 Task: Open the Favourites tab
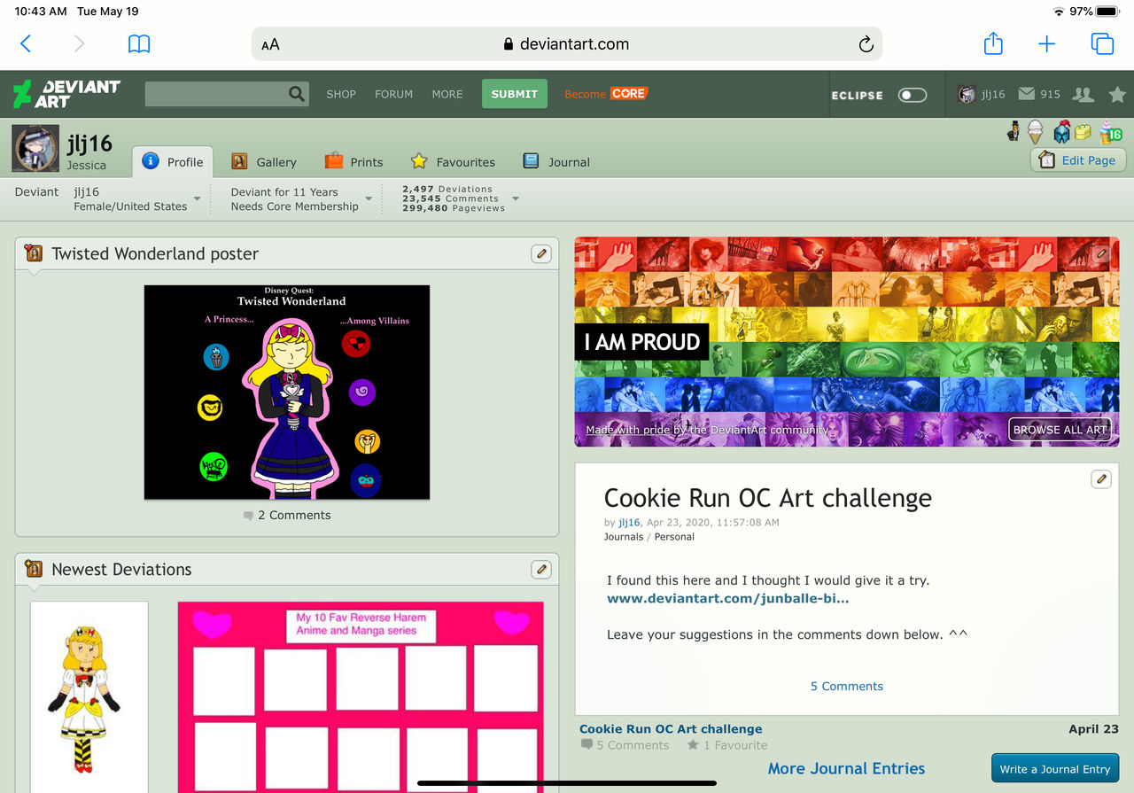click(453, 161)
